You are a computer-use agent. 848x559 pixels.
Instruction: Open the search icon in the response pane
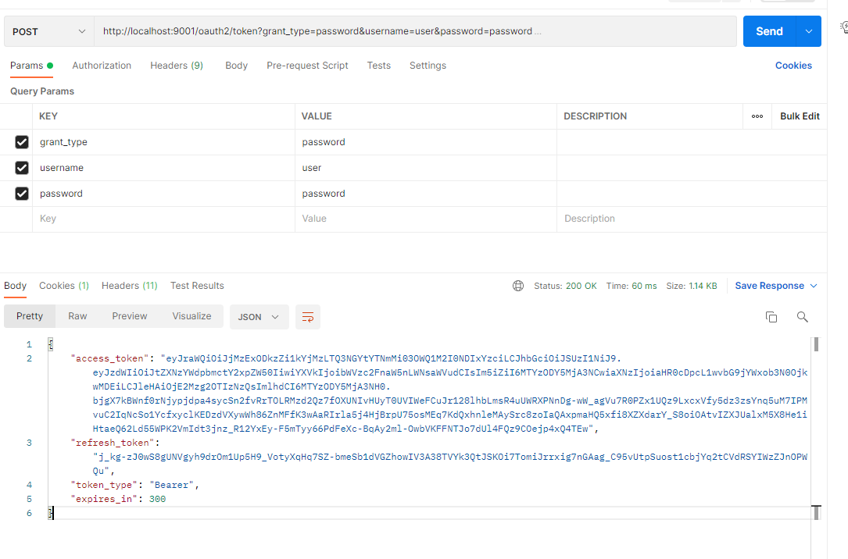click(x=803, y=317)
